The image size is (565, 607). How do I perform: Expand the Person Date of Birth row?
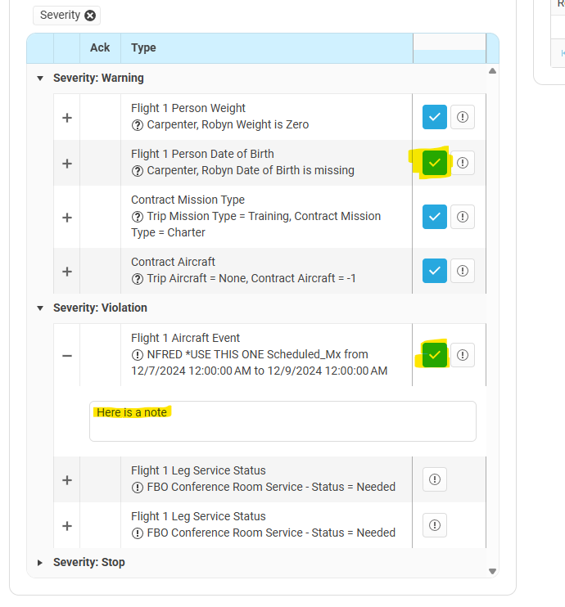(x=67, y=163)
